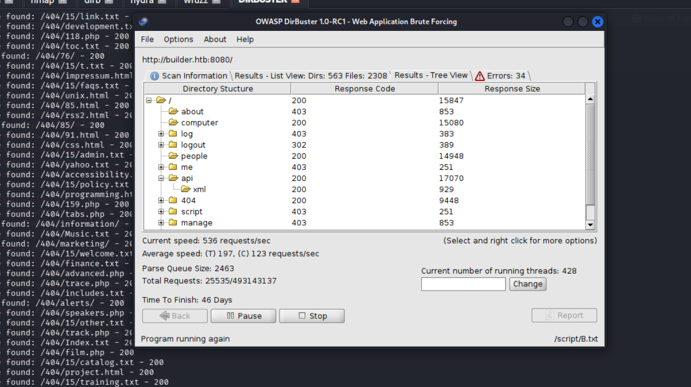
Task: Expand the 'logout' directory node
Action: coord(161,145)
